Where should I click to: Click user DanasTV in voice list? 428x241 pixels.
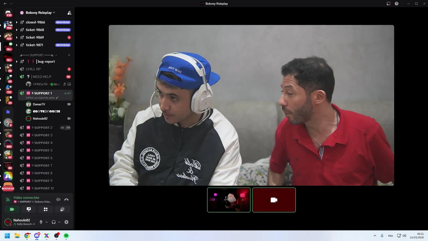point(48,104)
